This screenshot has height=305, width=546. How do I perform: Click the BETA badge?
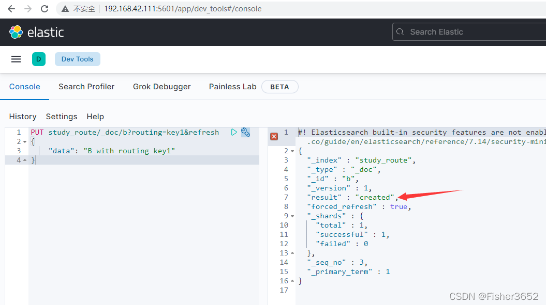tap(279, 87)
